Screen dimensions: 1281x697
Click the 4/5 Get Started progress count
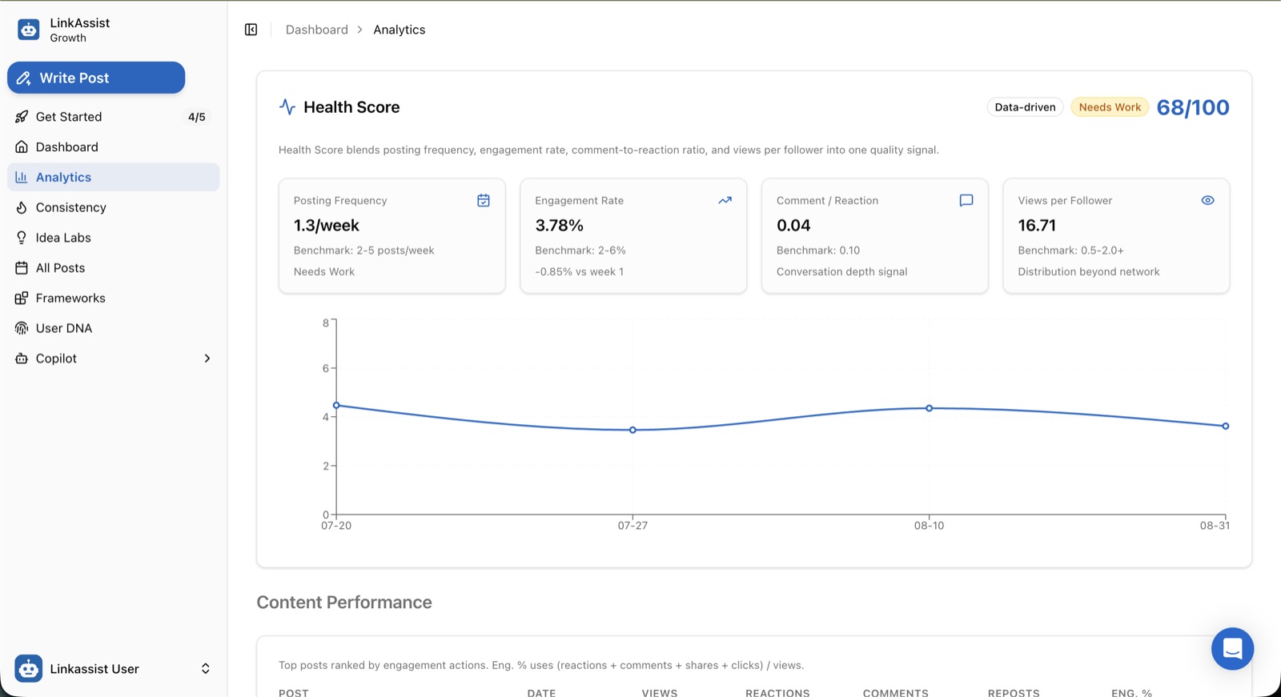pyautogui.click(x=197, y=117)
